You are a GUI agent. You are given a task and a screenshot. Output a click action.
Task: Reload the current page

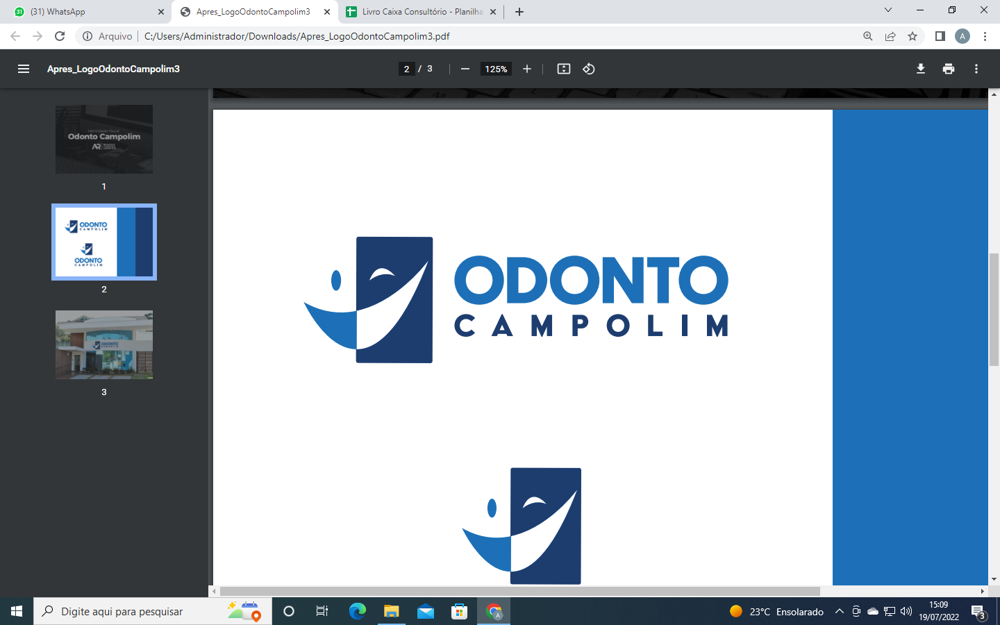pyautogui.click(x=60, y=36)
